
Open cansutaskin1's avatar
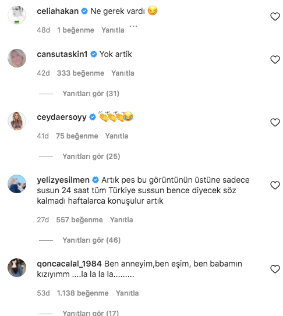coord(17,58)
